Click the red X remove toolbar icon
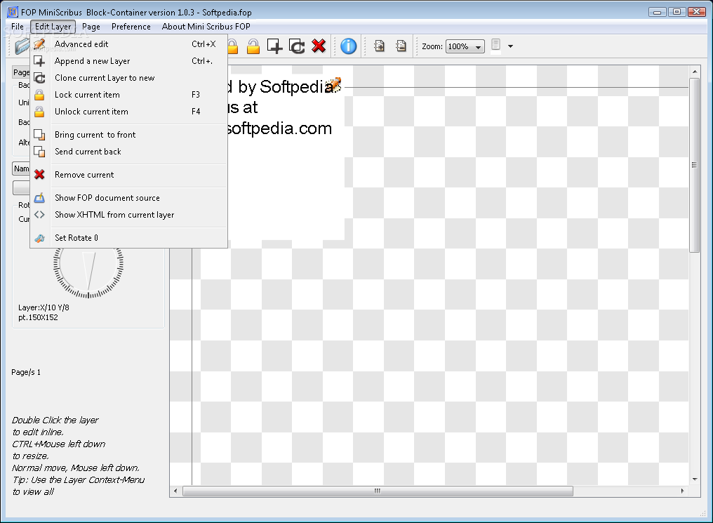The height and width of the screenshot is (523, 713). click(x=319, y=46)
